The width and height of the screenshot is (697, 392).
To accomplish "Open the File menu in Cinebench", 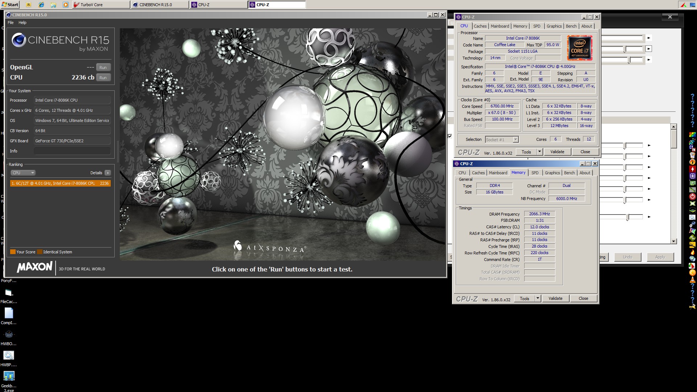I will (11, 23).
